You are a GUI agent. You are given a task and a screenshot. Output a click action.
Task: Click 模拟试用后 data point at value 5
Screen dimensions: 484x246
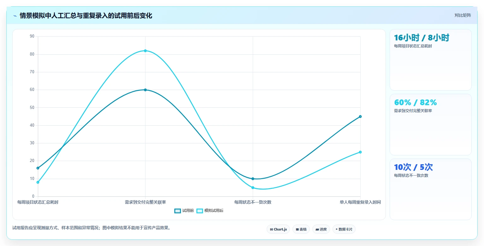pyautogui.click(x=253, y=188)
